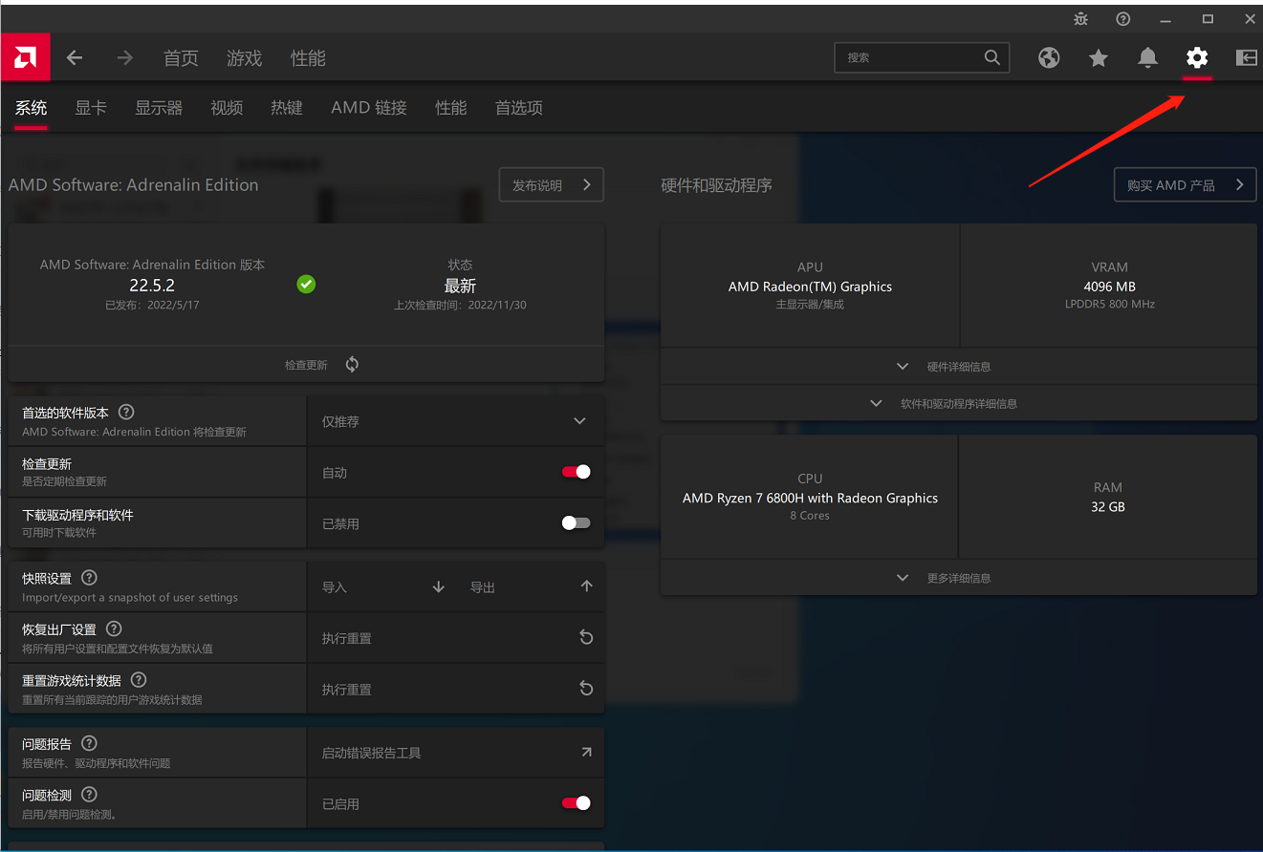Click the check for updates refresh icon
Image resolution: width=1263 pixels, height=852 pixels.
click(352, 364)
